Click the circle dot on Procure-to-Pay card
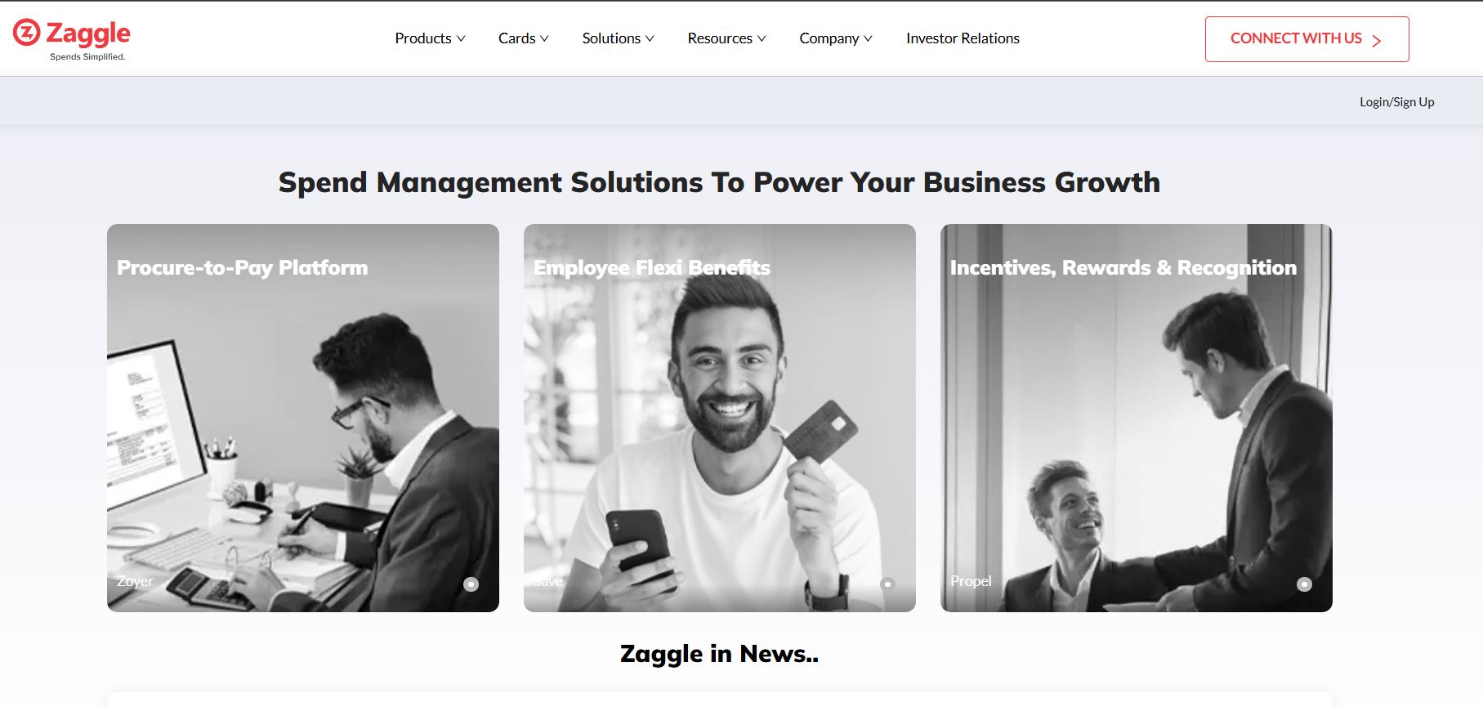This screenshot has height=707, width=1483. (471, 584)
